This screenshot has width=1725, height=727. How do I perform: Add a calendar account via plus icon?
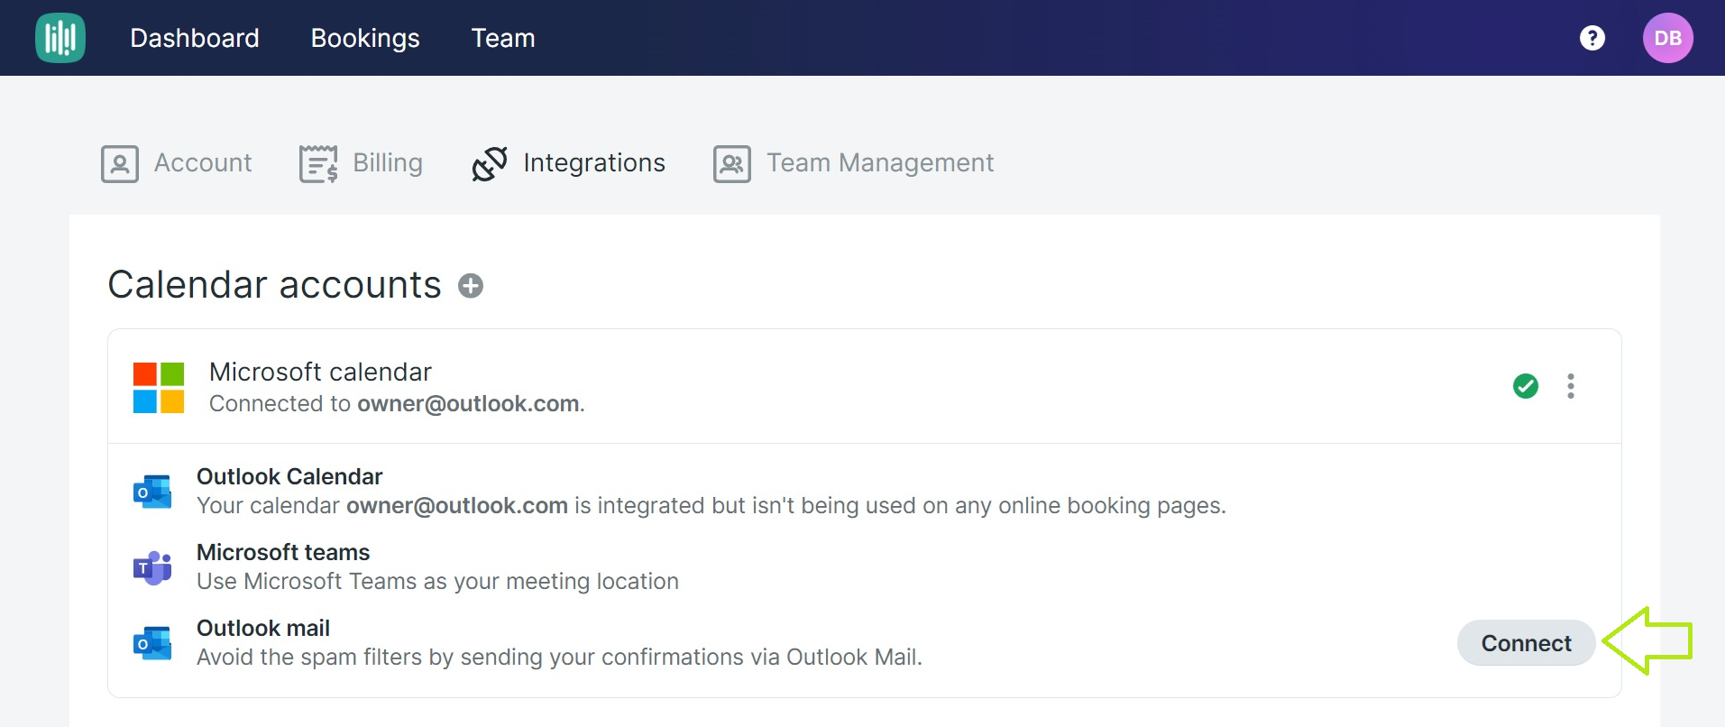pos(471,286)
